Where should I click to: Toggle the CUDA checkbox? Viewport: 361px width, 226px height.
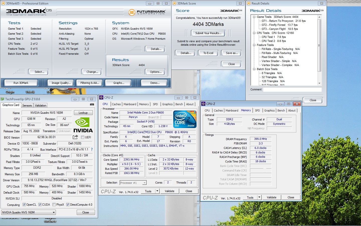click(x=40, y=205)
